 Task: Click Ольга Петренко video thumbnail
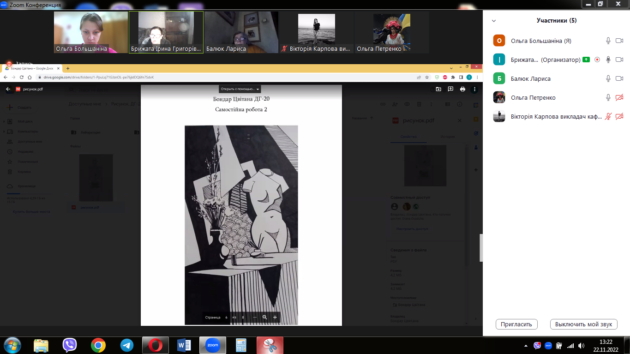(x=392, y=32)
